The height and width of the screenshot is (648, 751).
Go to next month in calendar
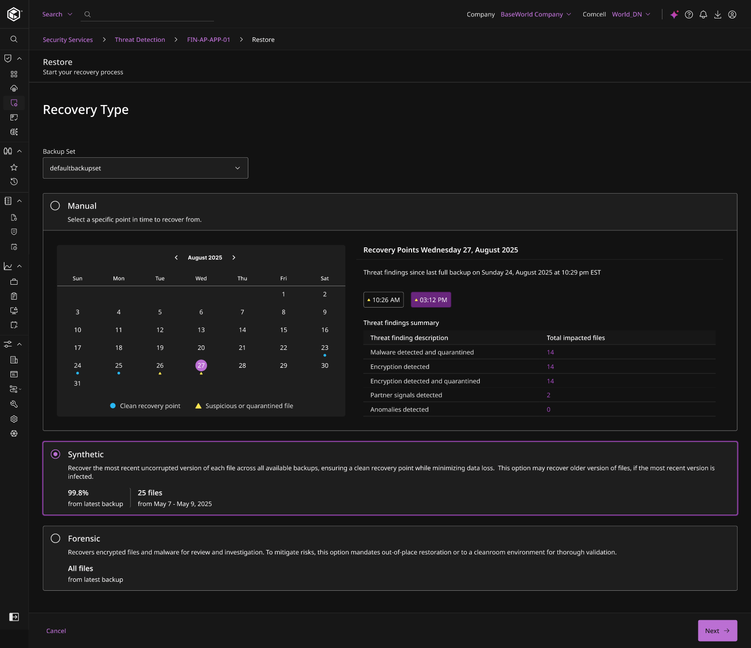coord(234,258)
